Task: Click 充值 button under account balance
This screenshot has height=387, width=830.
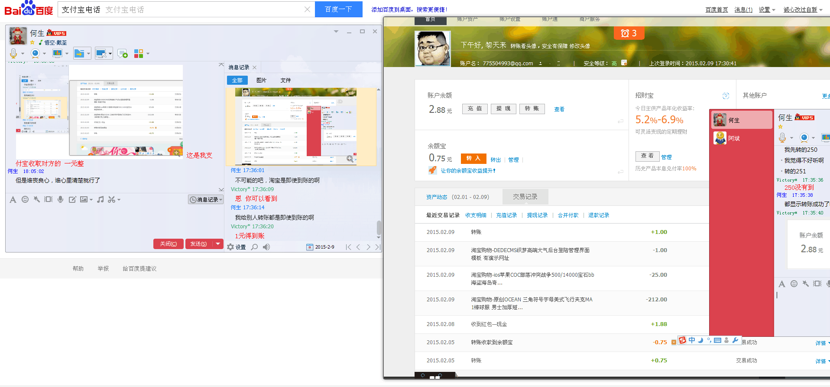Action: click(475, 109)
